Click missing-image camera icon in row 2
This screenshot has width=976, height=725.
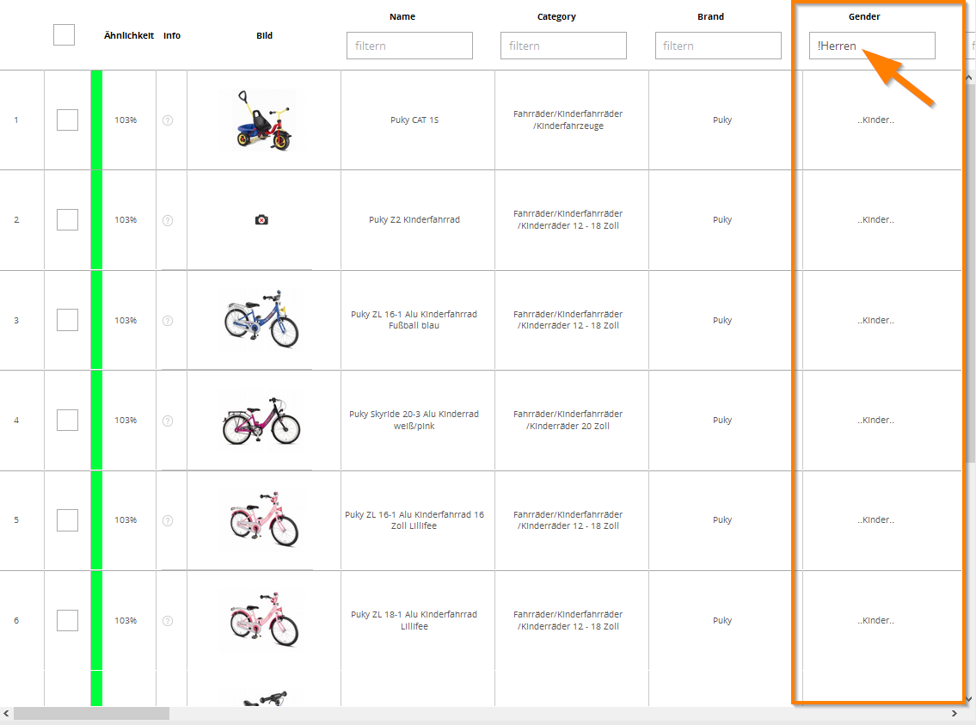261,219
